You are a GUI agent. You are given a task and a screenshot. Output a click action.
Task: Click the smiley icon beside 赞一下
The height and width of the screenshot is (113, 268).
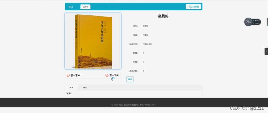(68, 75)
